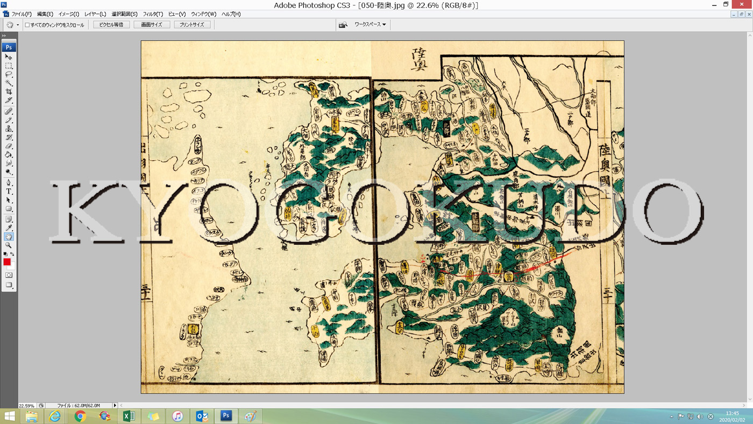Change the screen mode

coord(9,285)
